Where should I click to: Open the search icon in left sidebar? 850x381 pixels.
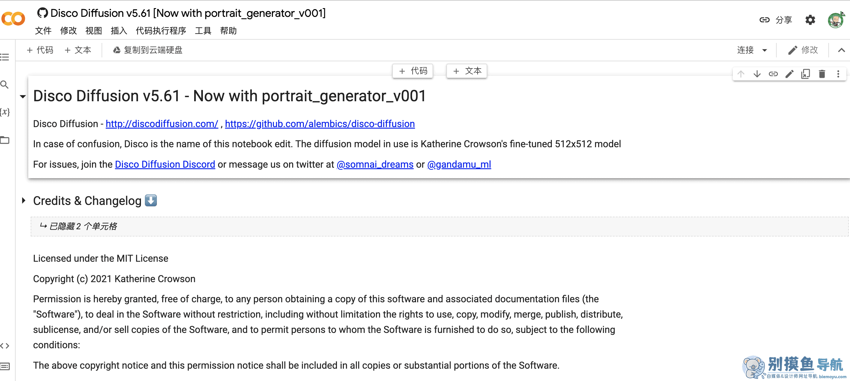pos(5,85)
